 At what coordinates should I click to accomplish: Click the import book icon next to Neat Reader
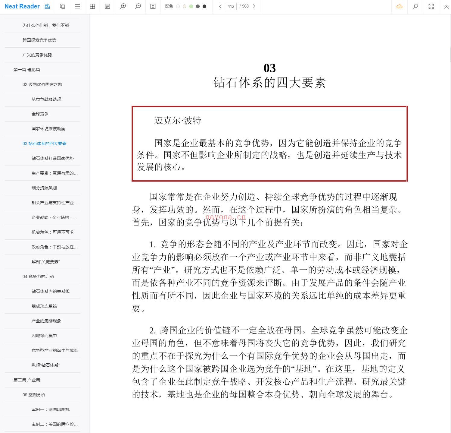tap(47, 6)
